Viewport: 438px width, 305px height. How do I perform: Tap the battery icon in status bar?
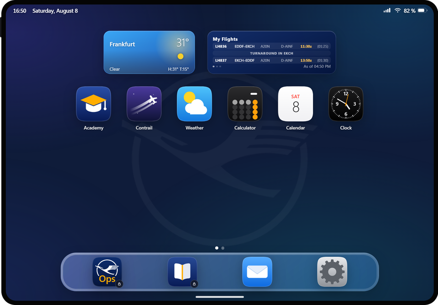point(422,11)
